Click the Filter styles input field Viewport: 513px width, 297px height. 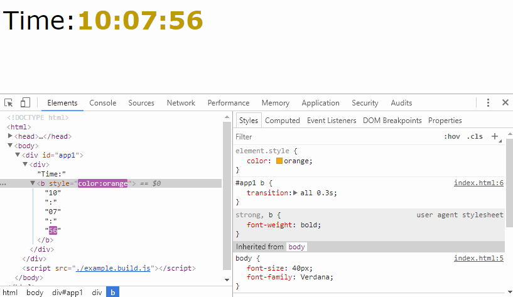[x=337, y=137]
